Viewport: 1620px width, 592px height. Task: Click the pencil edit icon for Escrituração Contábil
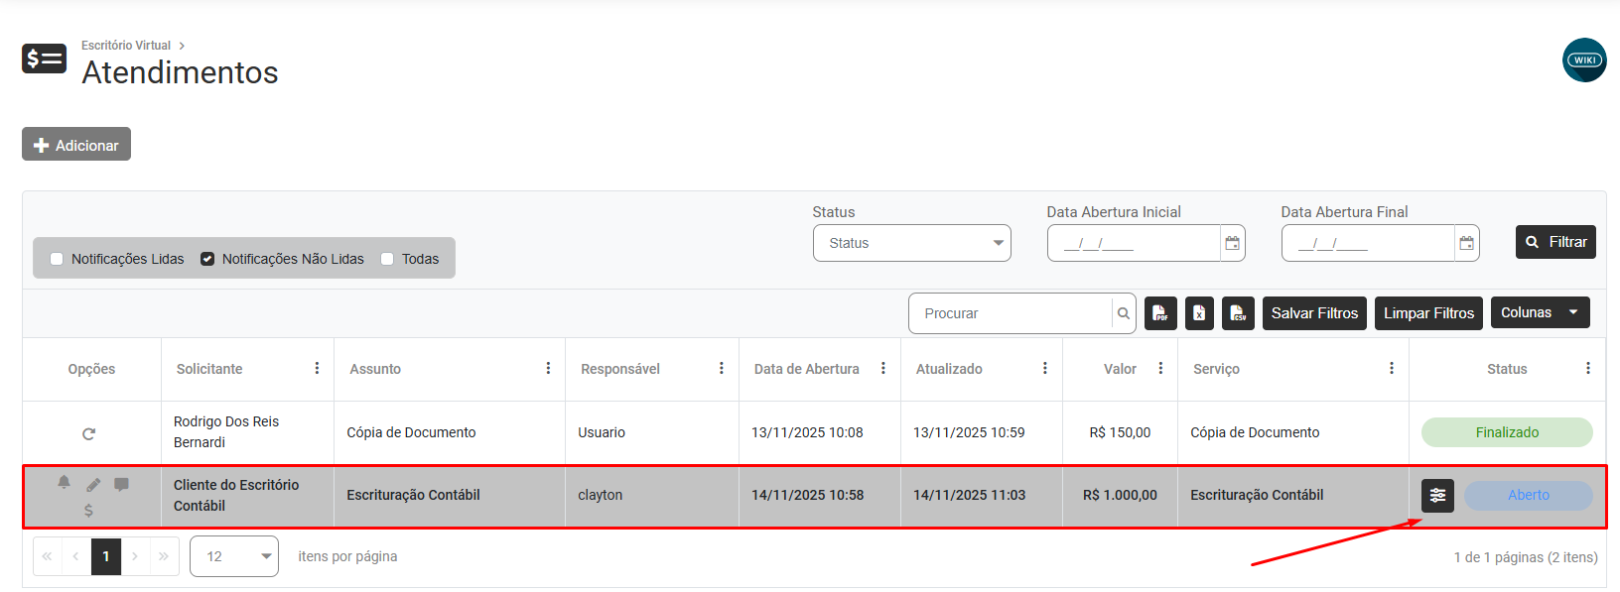tap(93, 485)
